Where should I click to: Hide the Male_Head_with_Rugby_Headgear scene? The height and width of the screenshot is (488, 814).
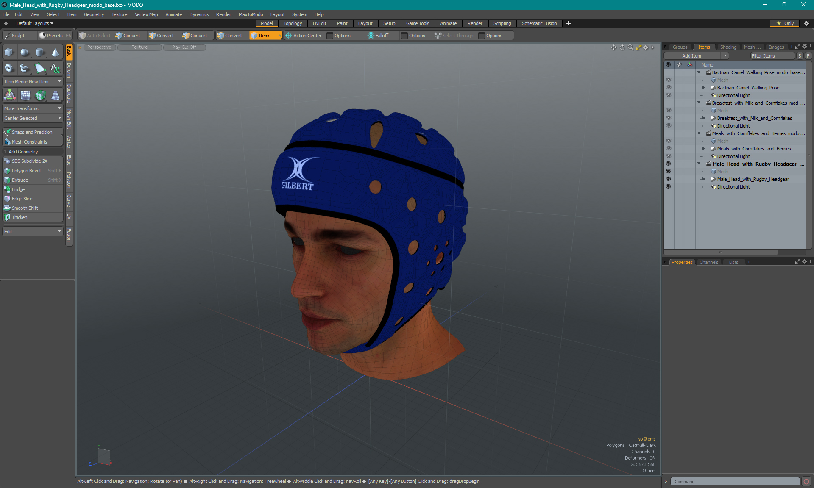[669, 164]
